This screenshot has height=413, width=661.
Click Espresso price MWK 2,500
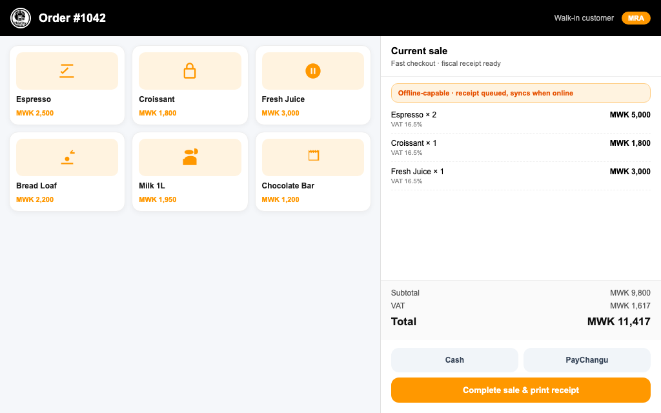(x=35, y=113)
